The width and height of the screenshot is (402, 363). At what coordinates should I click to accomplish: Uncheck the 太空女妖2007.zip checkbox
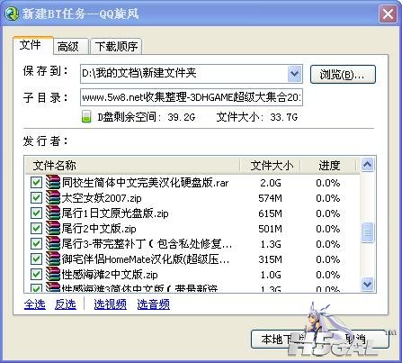(36, 197)
